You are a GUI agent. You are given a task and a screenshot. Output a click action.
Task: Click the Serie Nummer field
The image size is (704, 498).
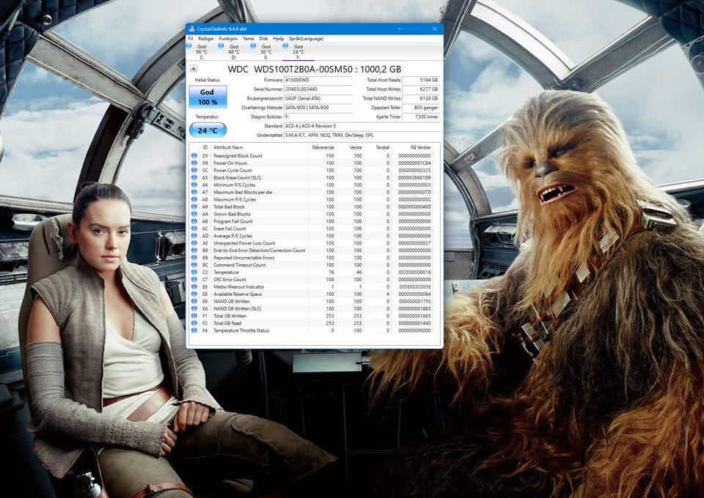click(318, 89)
